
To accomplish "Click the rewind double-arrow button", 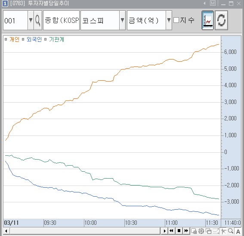I will (x=171, y=231).
